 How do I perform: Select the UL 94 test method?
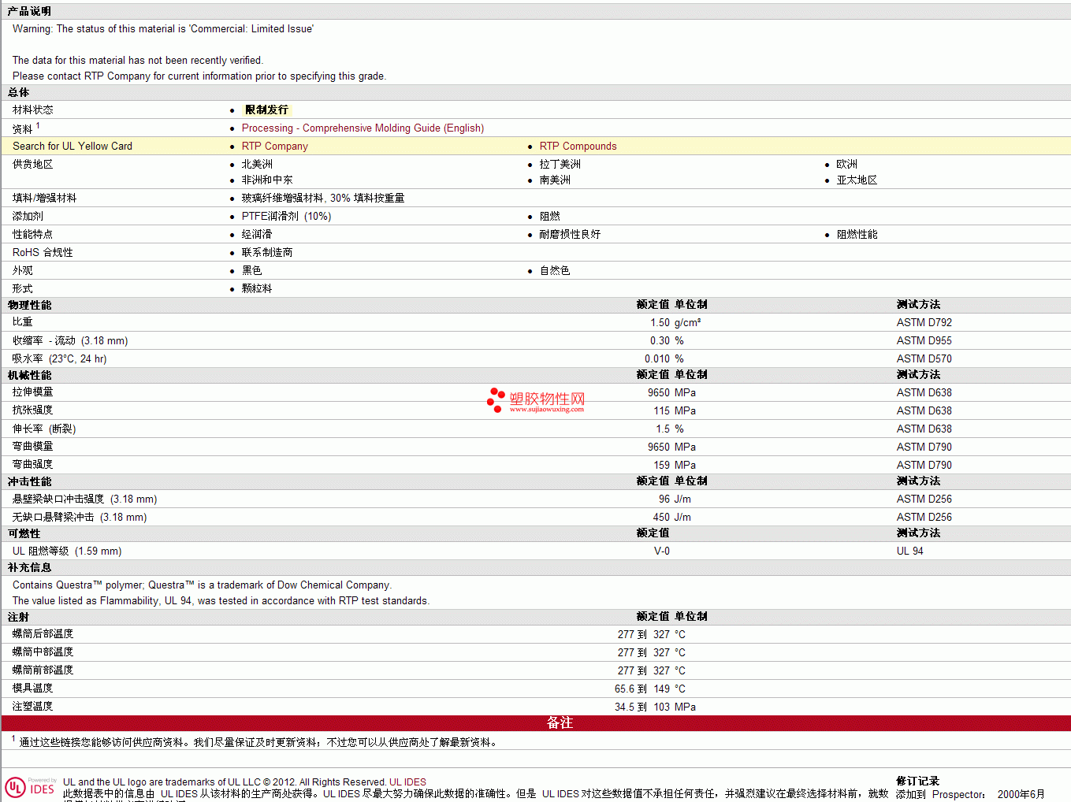pyautogui.click(x=909, y=551)
